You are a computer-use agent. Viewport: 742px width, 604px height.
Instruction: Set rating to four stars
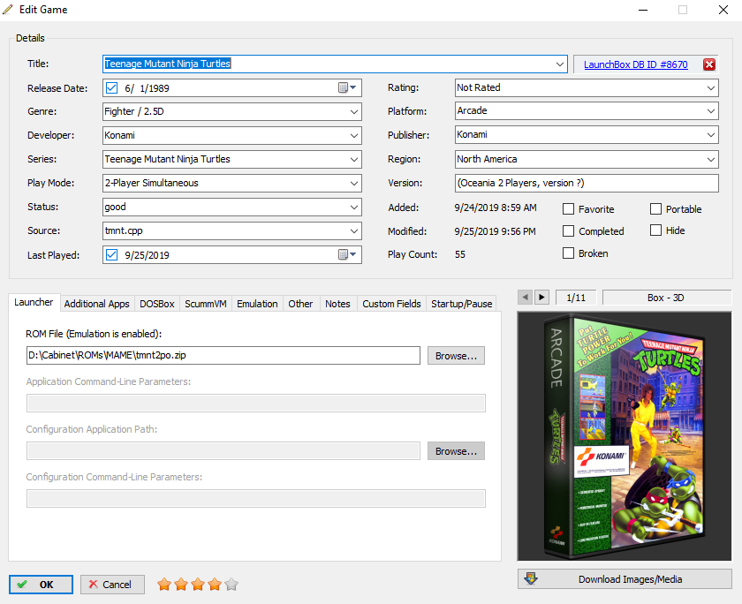pyautogui.click(x=215, y=585)
